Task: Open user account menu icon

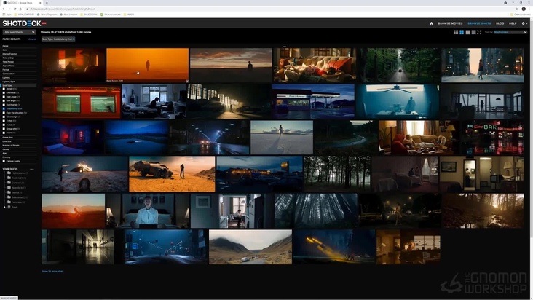Action: click(524, 23)
